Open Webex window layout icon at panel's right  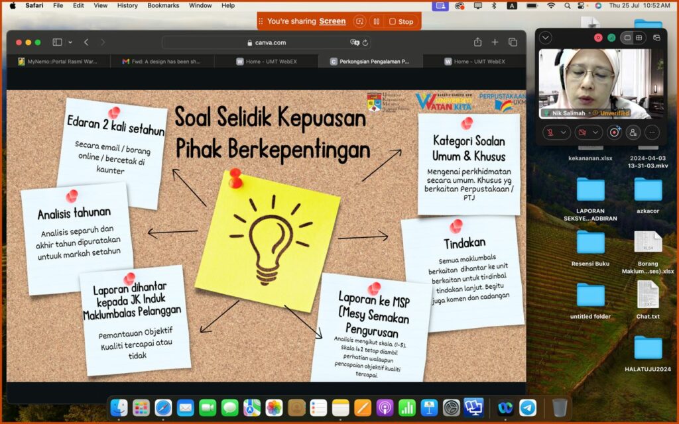657,38
